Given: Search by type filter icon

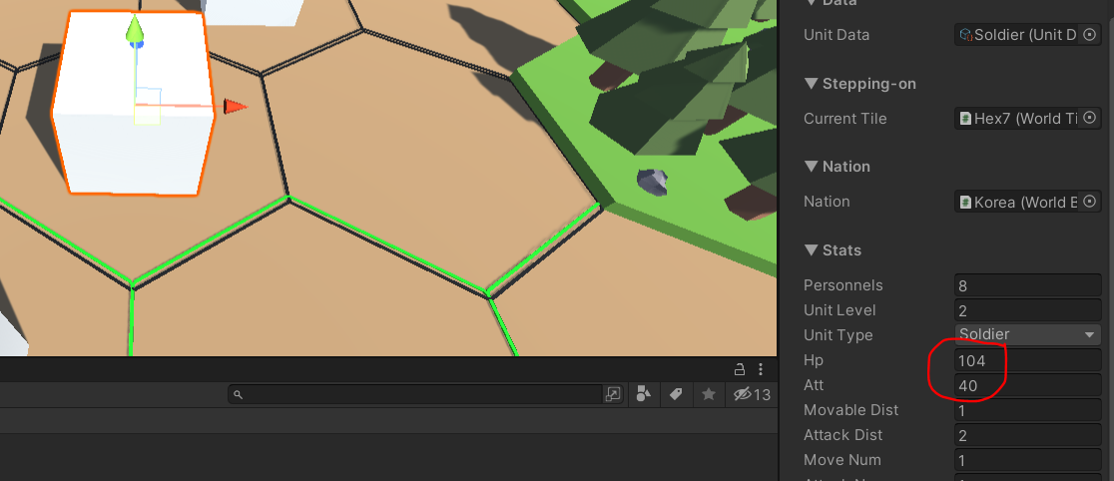Looking at the screenshot, I should [x=643, y=394].
